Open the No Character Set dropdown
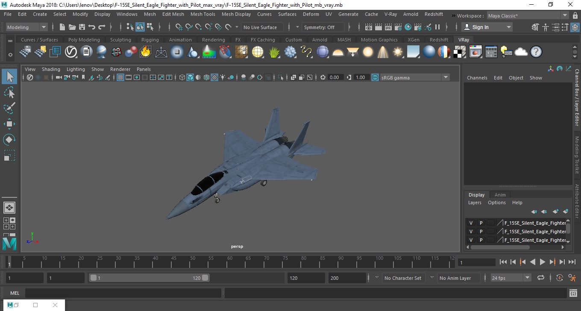 click(x=403, y=278)
